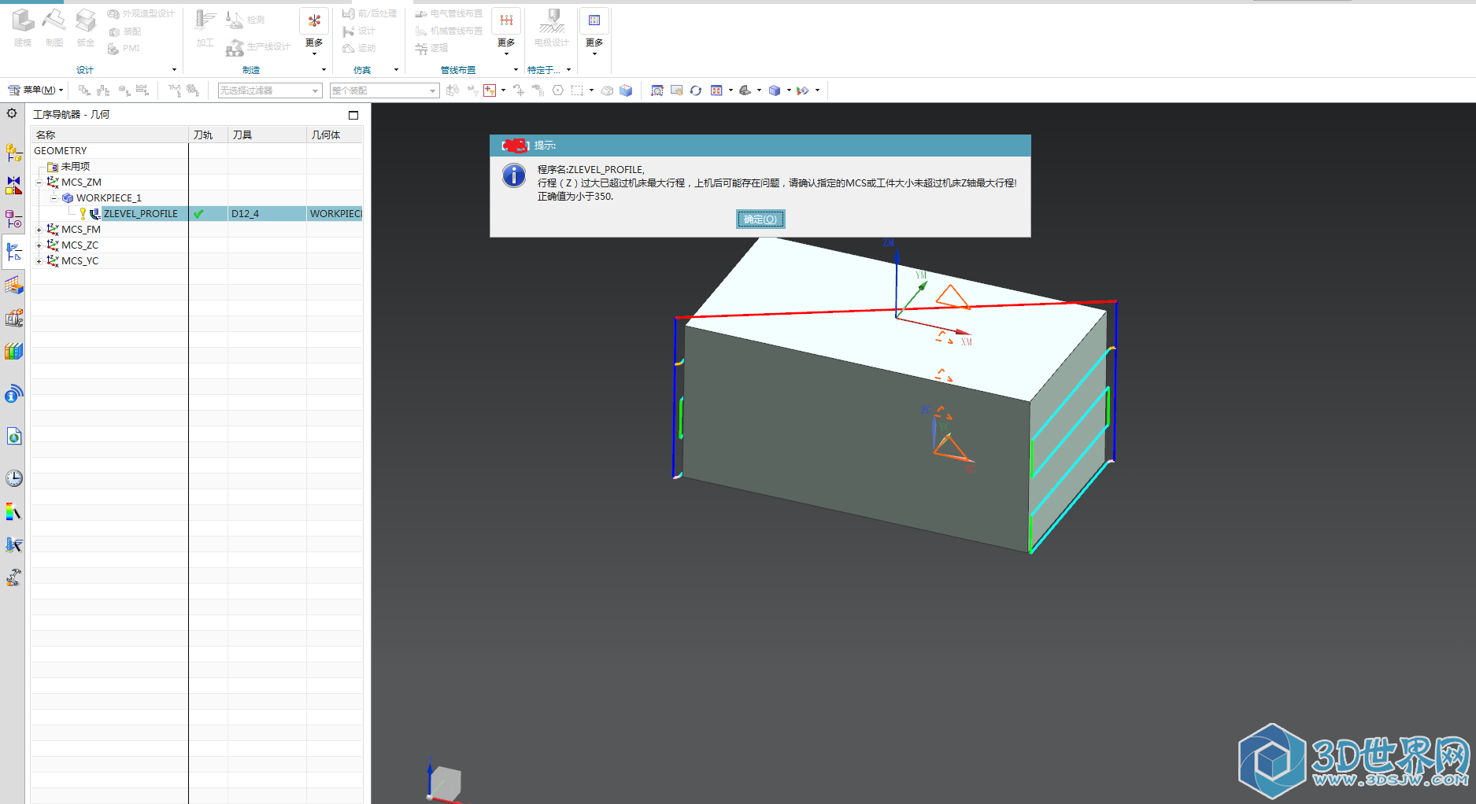1476x804 pixels.
Task: Expand the MCS_ZC tree node
Action: tap(39, 245)
